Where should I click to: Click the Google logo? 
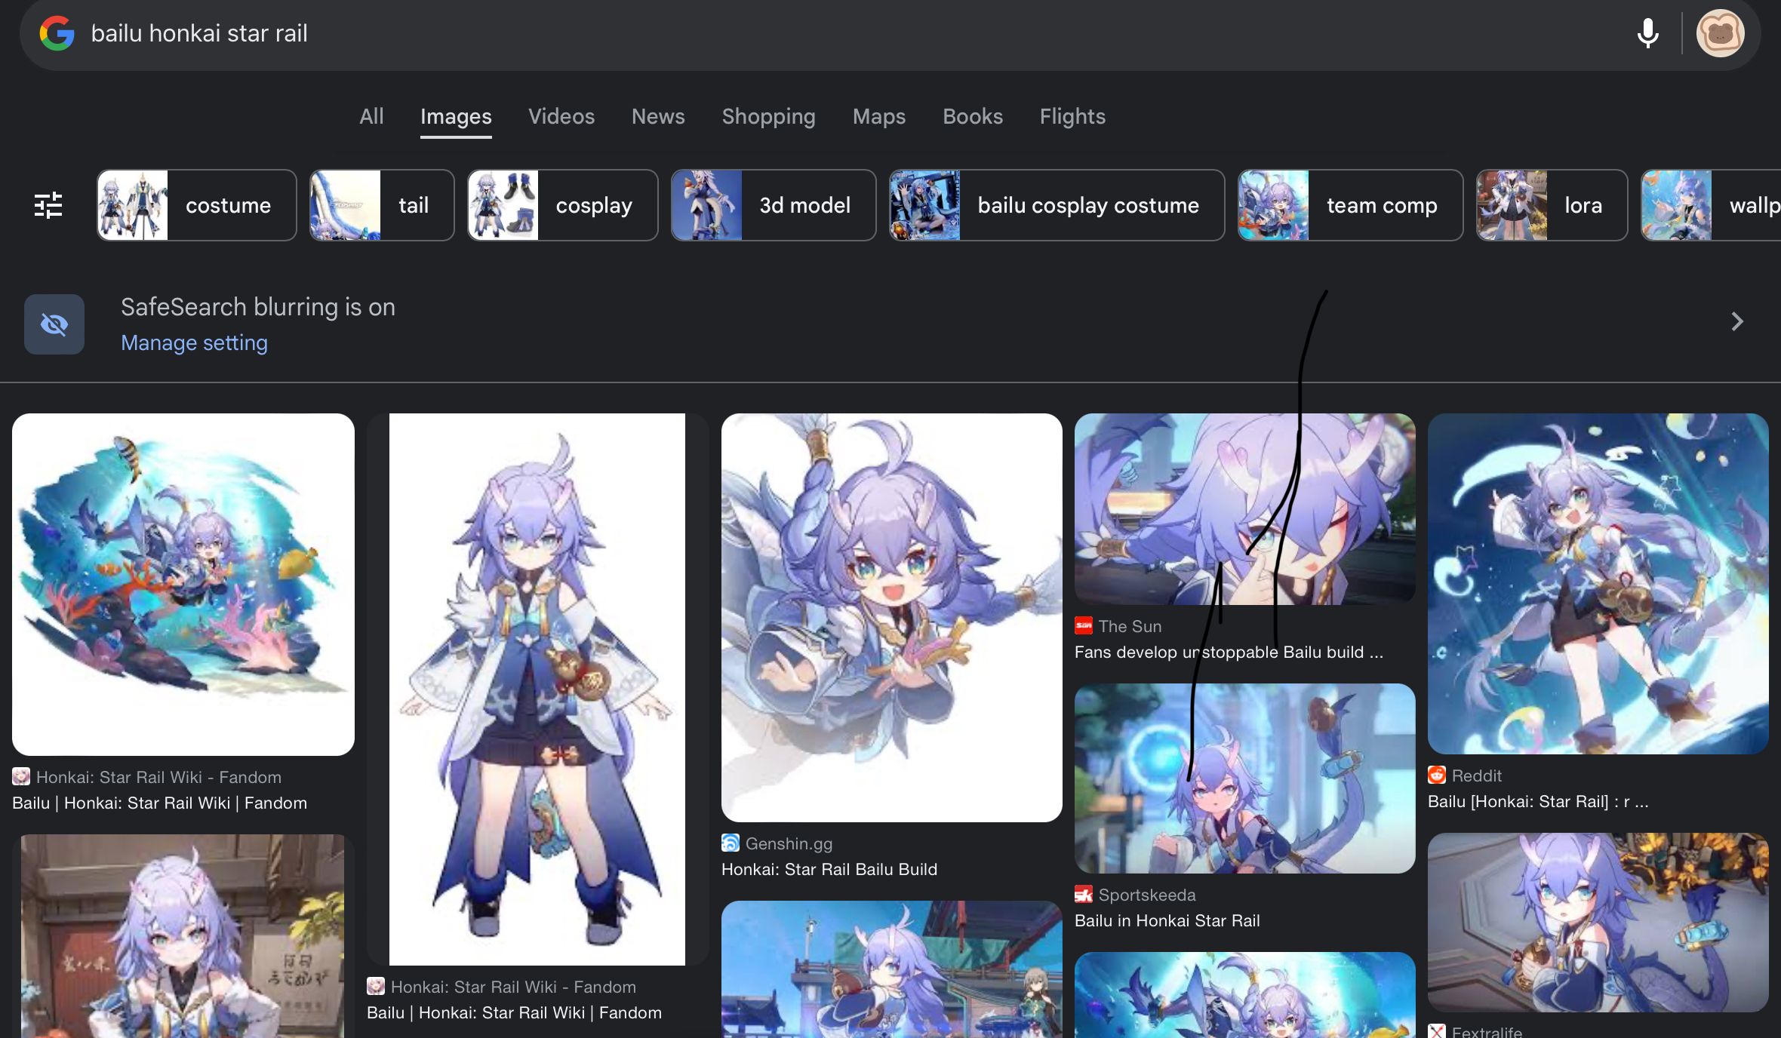point(57,32)
